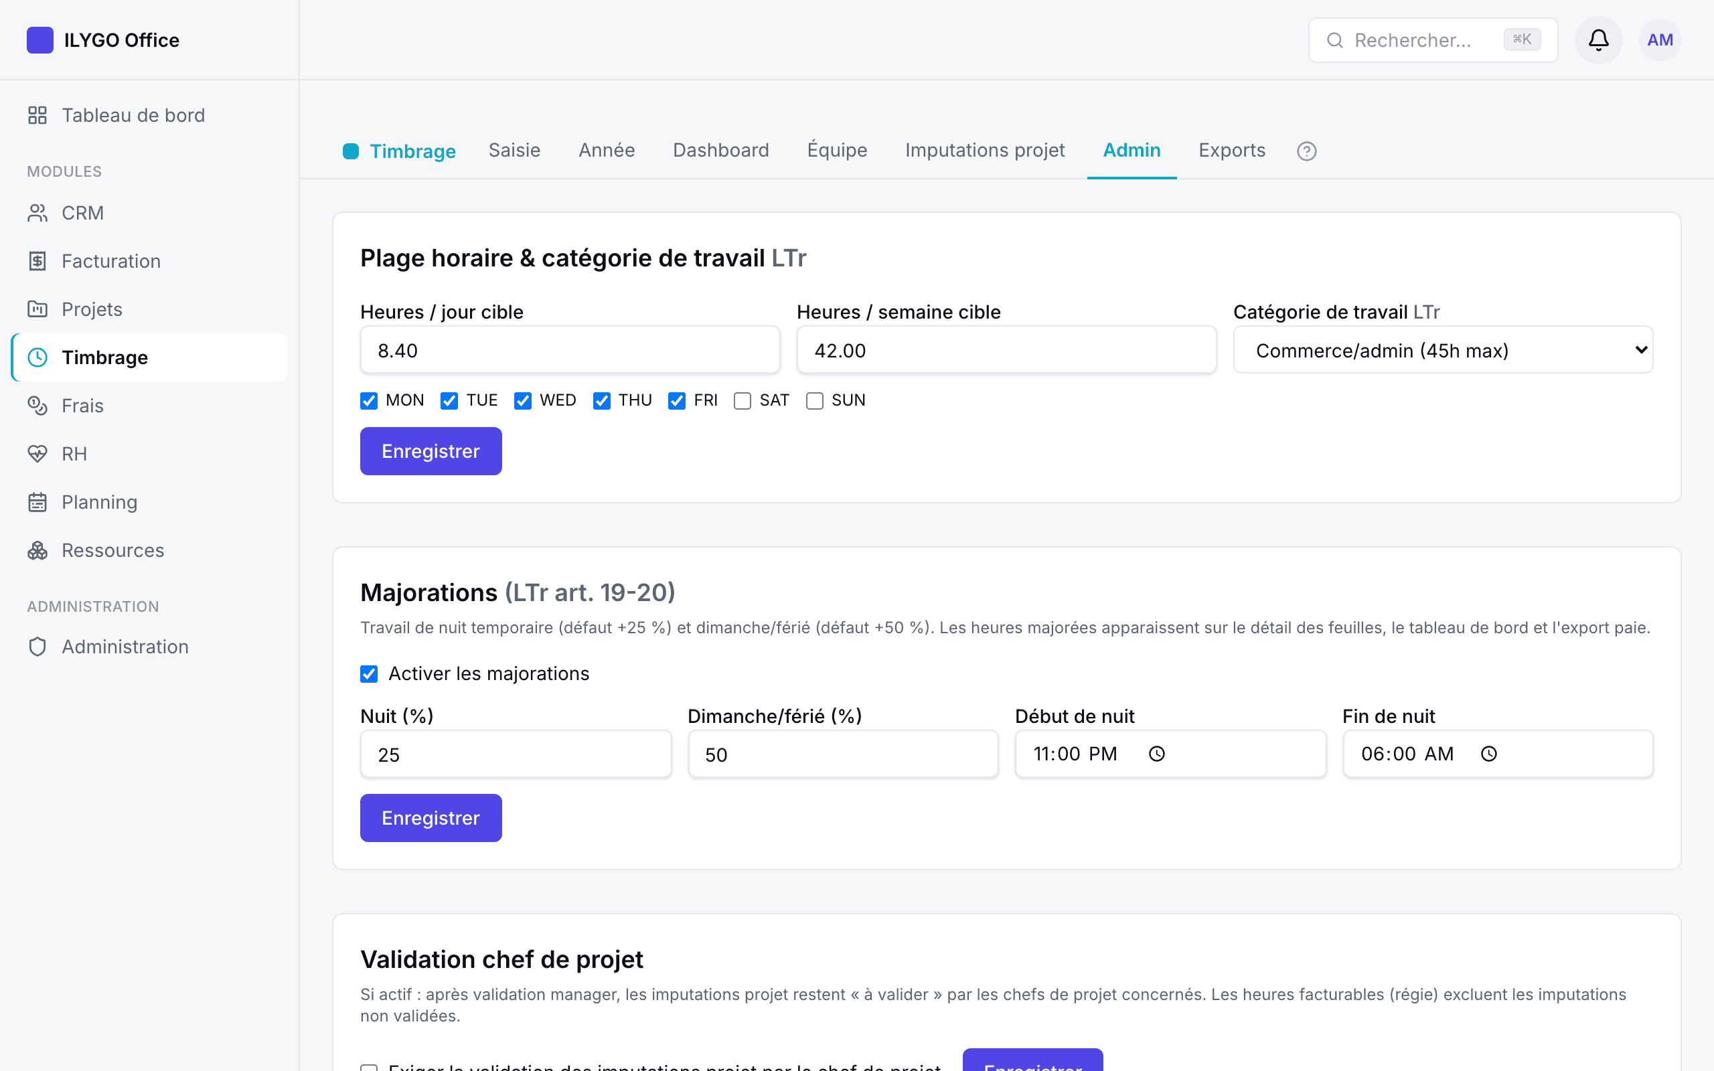Go to Ressources module

pyautogui.click(x=149, y=550)
